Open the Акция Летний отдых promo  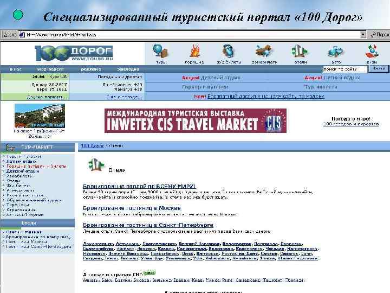click(x=332, y=78)
